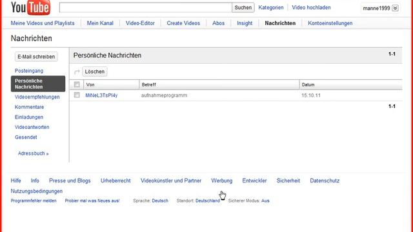Sort by the Von column header
The height and width of the screenshot is (232, 413).
[x=111, y=84]
